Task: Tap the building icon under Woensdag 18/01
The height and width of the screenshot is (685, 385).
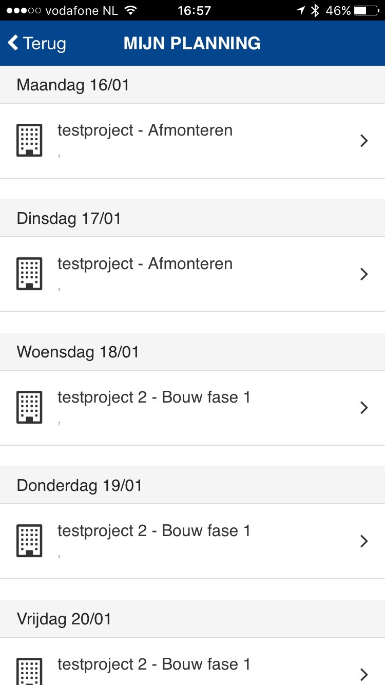Action: [x=29, y=407]
